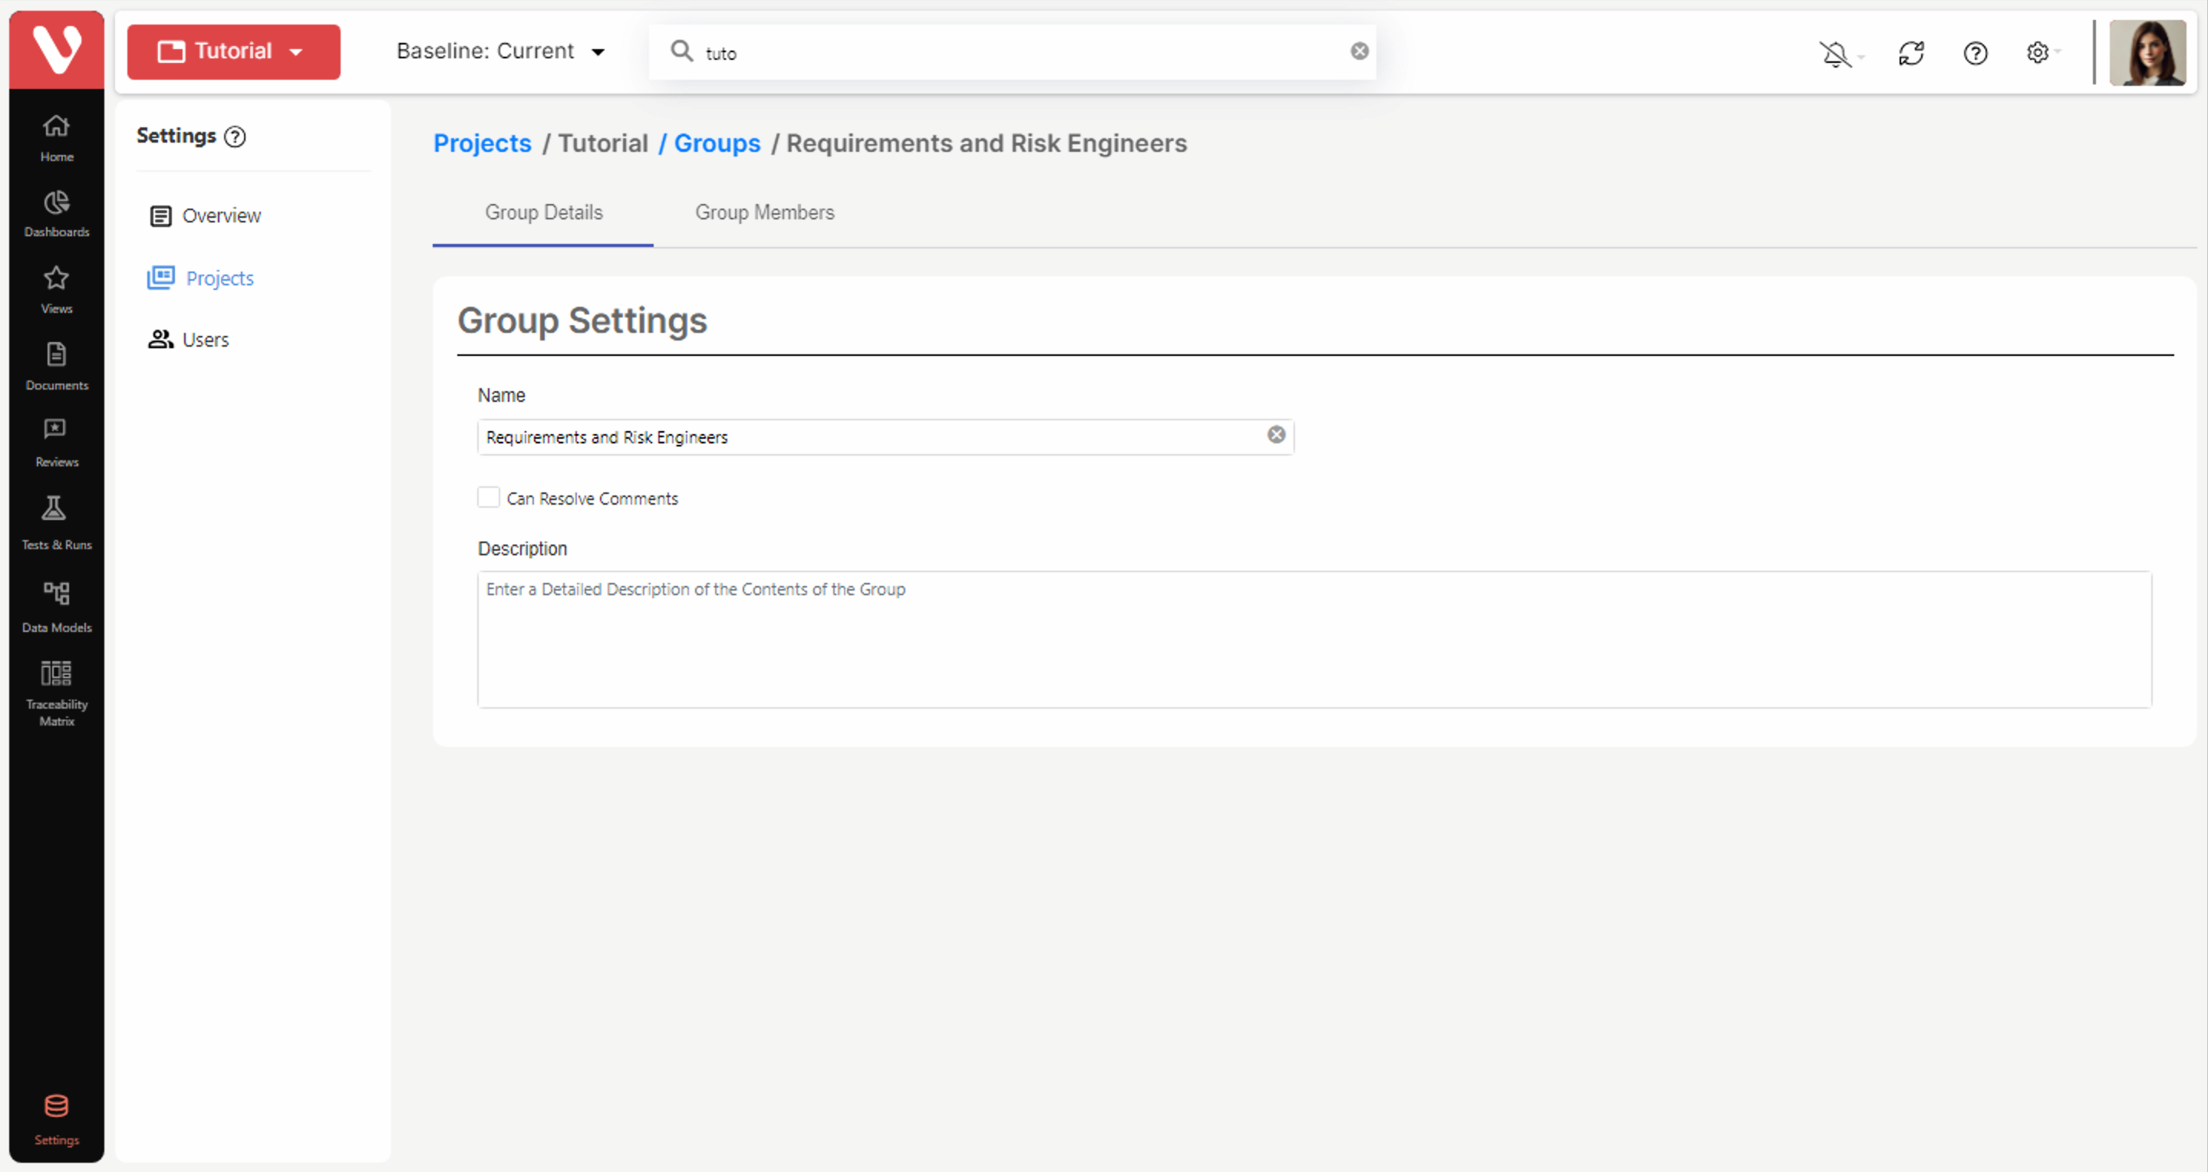Switch to the Group Members tab
The width and height of the screenshot is (2208, 1172).
[x=763, y=212]
